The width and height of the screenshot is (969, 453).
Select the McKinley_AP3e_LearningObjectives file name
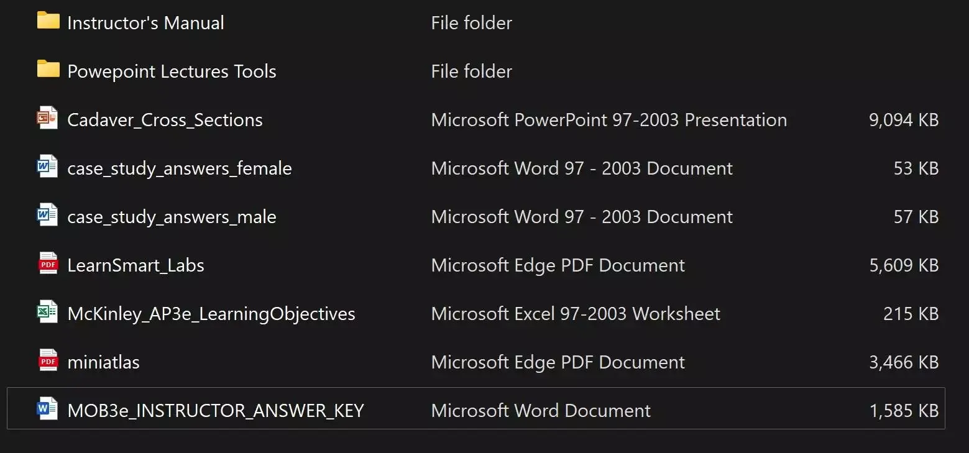211,314
